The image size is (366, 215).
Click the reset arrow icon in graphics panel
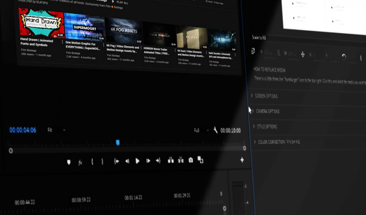(x=344, y=56)
